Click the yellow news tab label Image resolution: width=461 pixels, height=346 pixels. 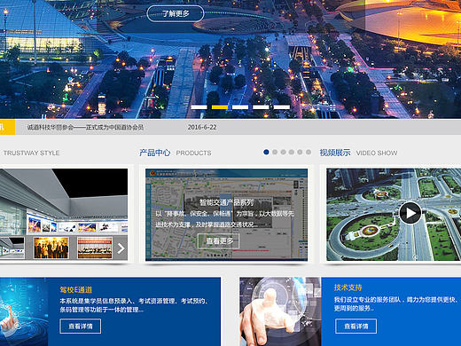click(7, 127)
